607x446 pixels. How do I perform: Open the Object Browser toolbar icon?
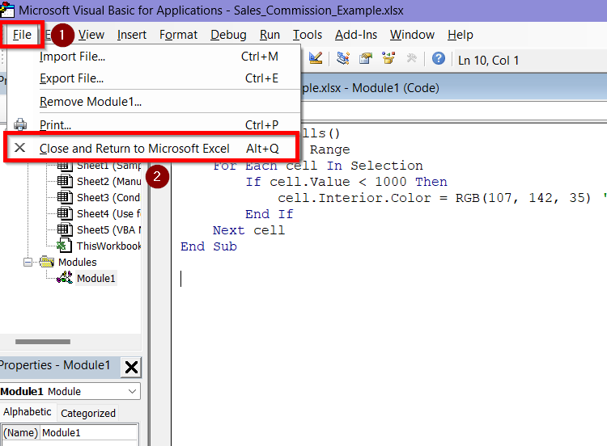(388, 58)
